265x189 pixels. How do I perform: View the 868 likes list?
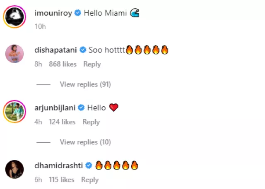coord(63,64)
